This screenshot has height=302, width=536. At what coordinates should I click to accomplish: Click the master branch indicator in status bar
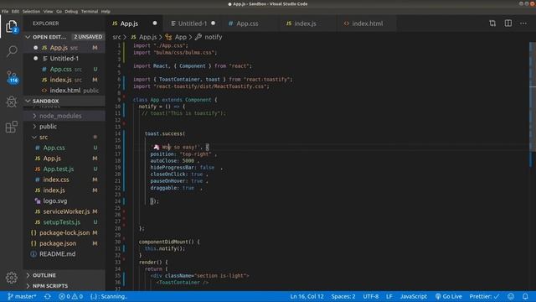click(x=22, y=296)
